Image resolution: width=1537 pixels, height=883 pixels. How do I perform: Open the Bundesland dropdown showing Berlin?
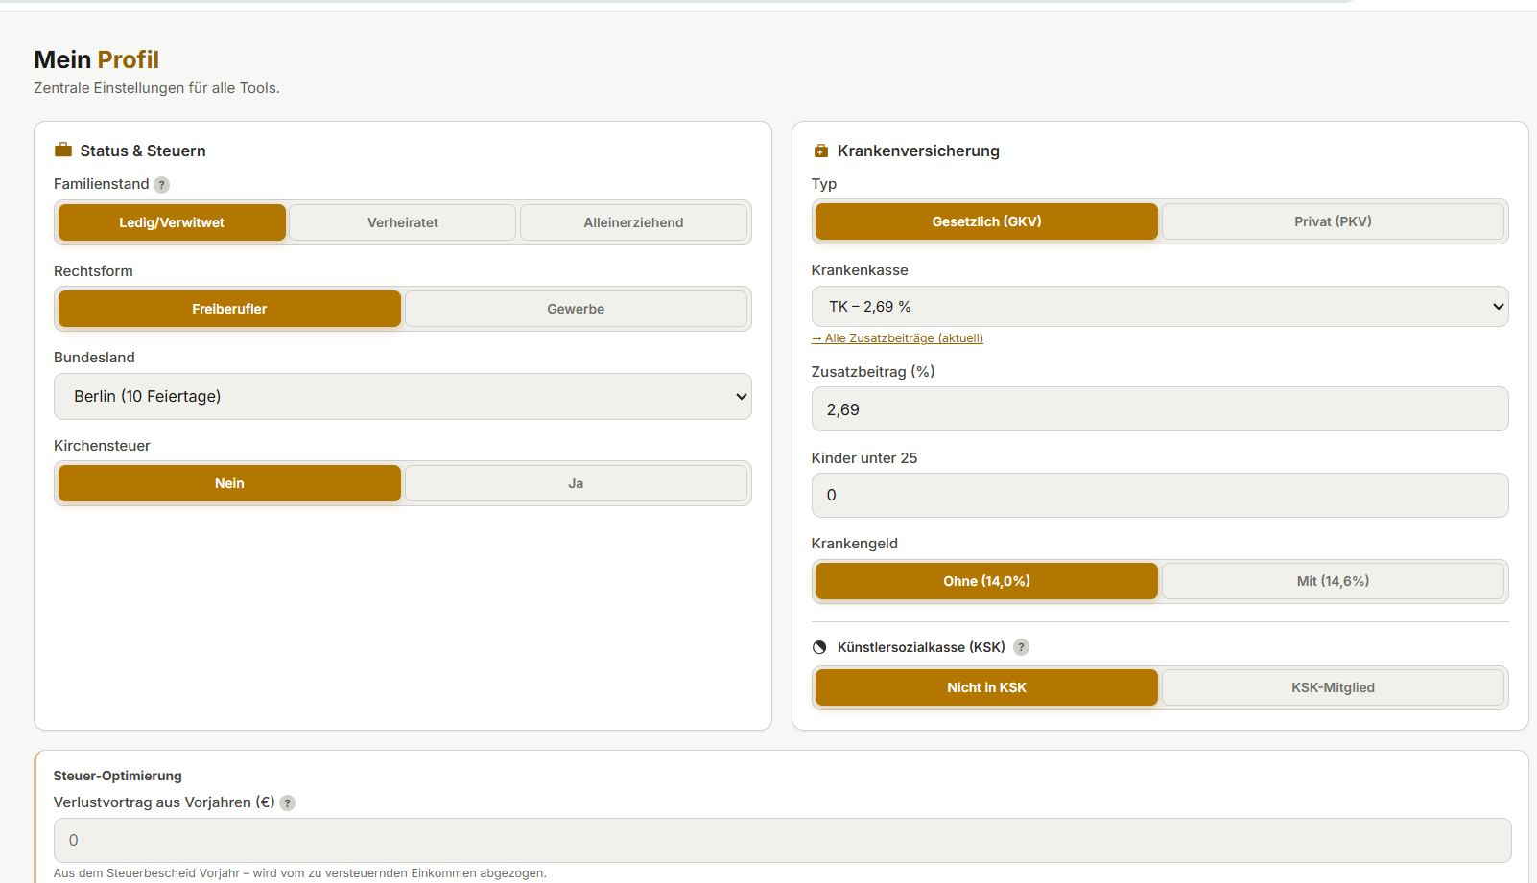click(403, 396)
